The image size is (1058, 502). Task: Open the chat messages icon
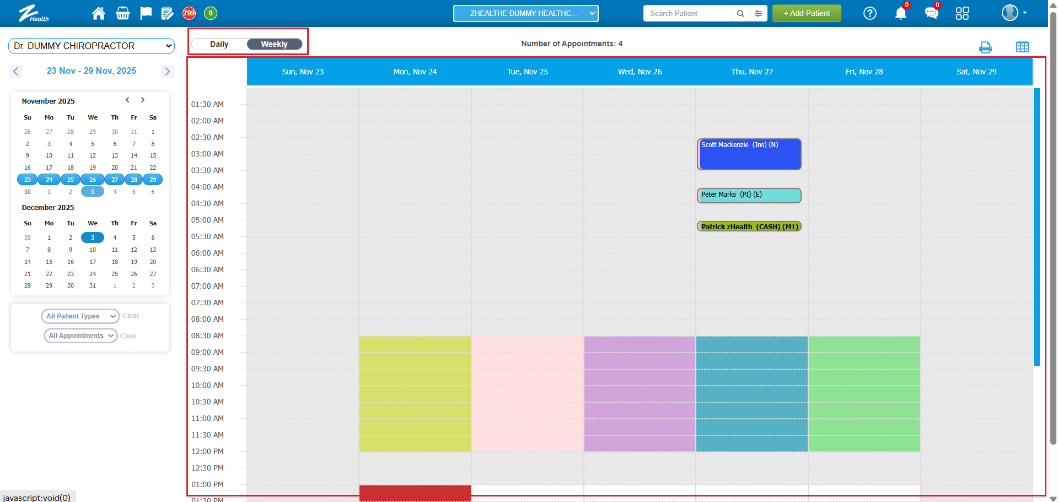(x=931, y=13)
